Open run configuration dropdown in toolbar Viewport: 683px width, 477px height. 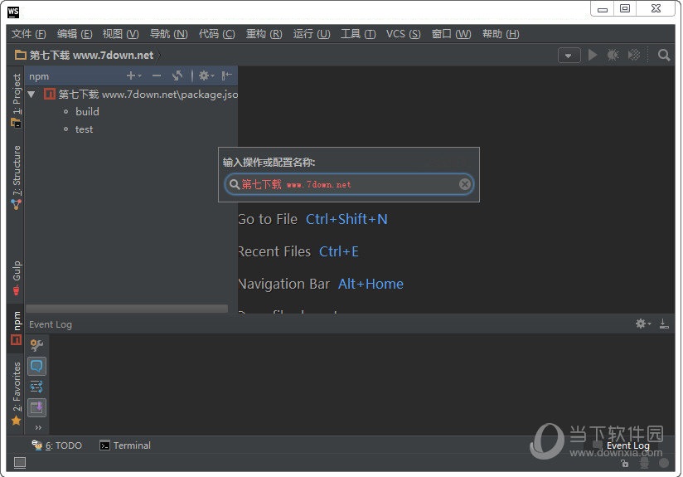(569, 56)
